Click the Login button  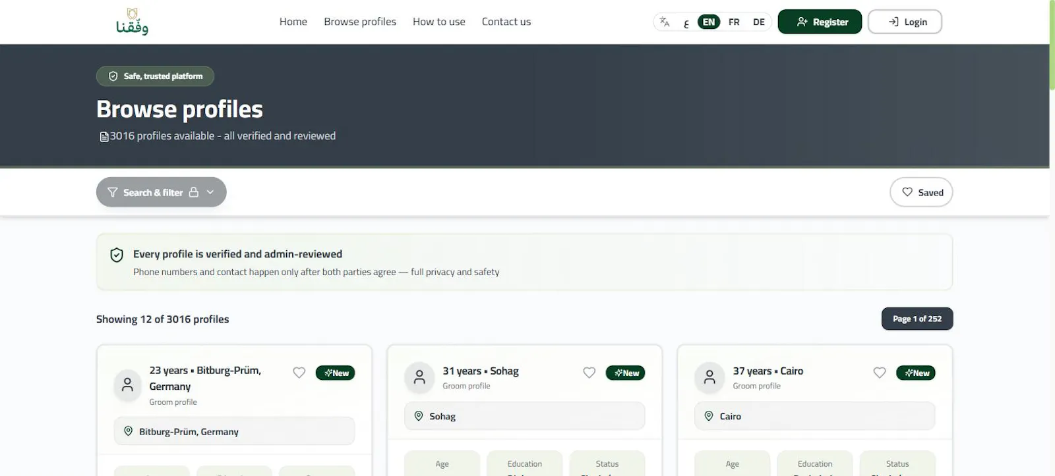coord(905,22)
